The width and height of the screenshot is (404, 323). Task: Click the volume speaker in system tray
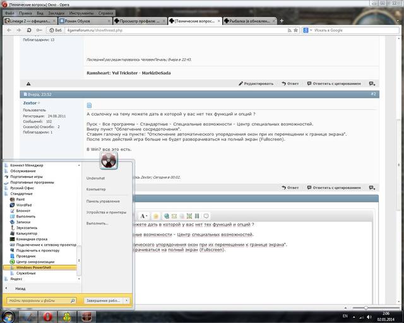click(x=369, y=317)
